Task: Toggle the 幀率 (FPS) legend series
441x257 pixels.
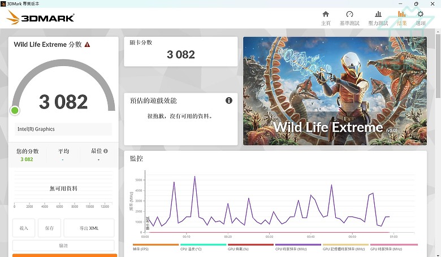Action: (155, 247)
